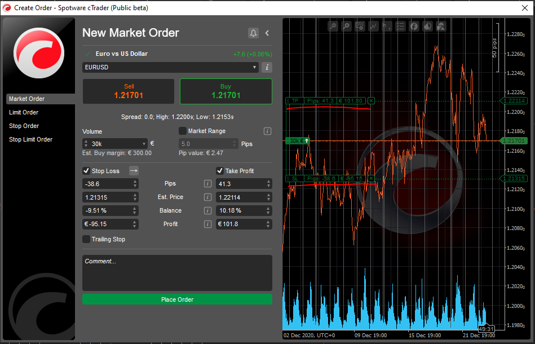Switch to Limit Order

24,112
